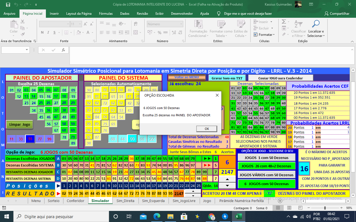
Task: Select JOGOS 26 com 48+2 Dezenas option
Action: pyautogui.click(x=266, y=166)
